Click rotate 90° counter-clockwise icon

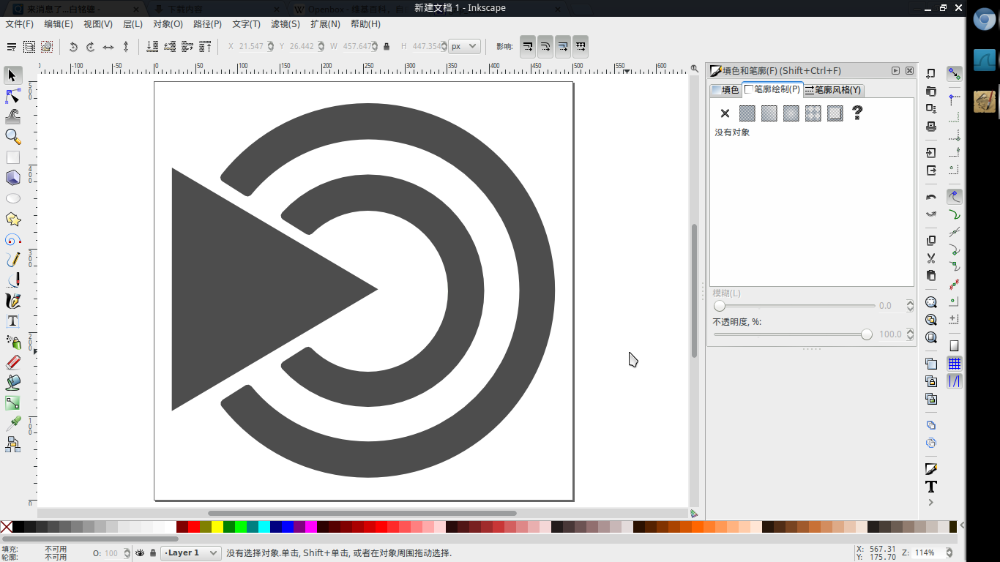(73, 47)
